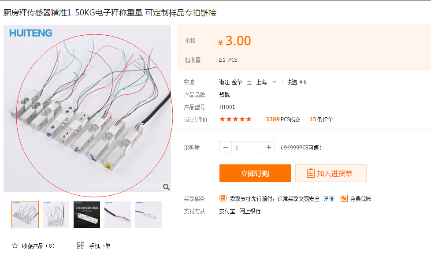Open the 详情 details link

(328, 198)
